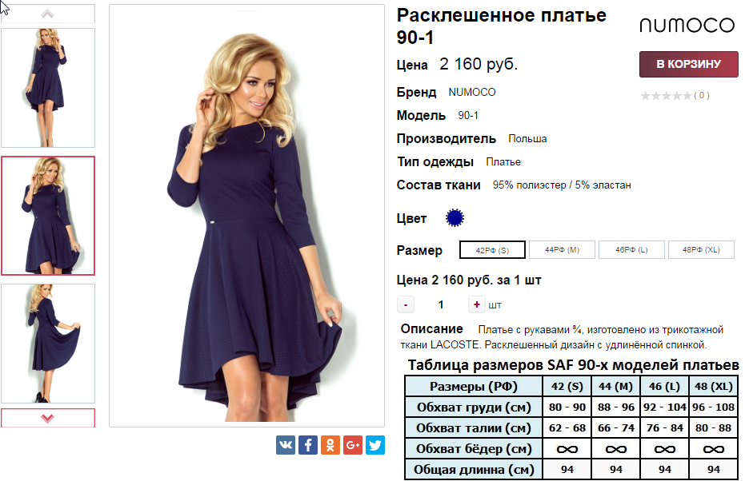
Task: Open the numoco brand logo
Action: click(687, 25)
